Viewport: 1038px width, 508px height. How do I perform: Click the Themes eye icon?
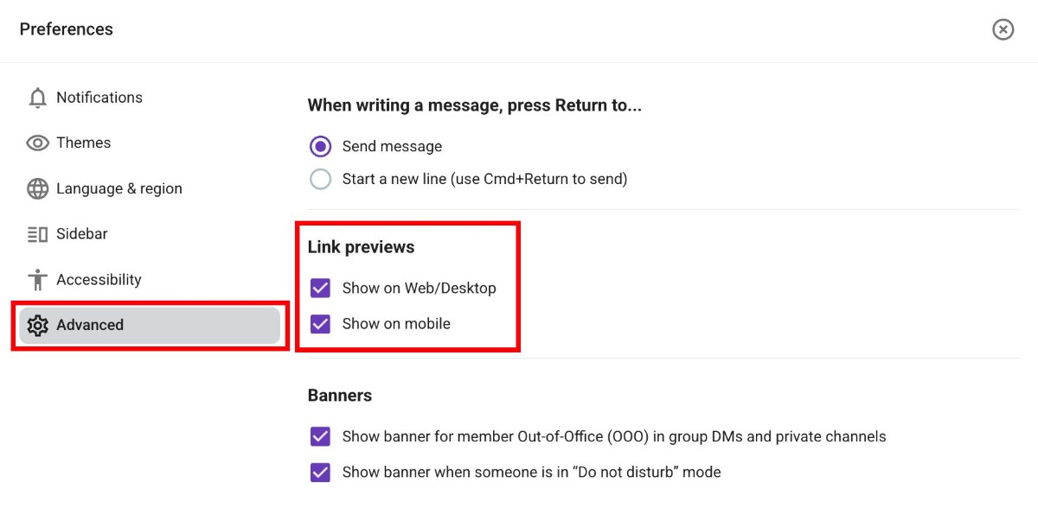coord(37,143)
